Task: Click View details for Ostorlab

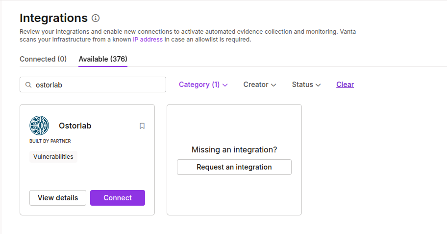Action: 58,198
